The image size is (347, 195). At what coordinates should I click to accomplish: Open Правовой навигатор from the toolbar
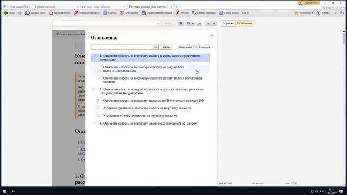[87, 13]
